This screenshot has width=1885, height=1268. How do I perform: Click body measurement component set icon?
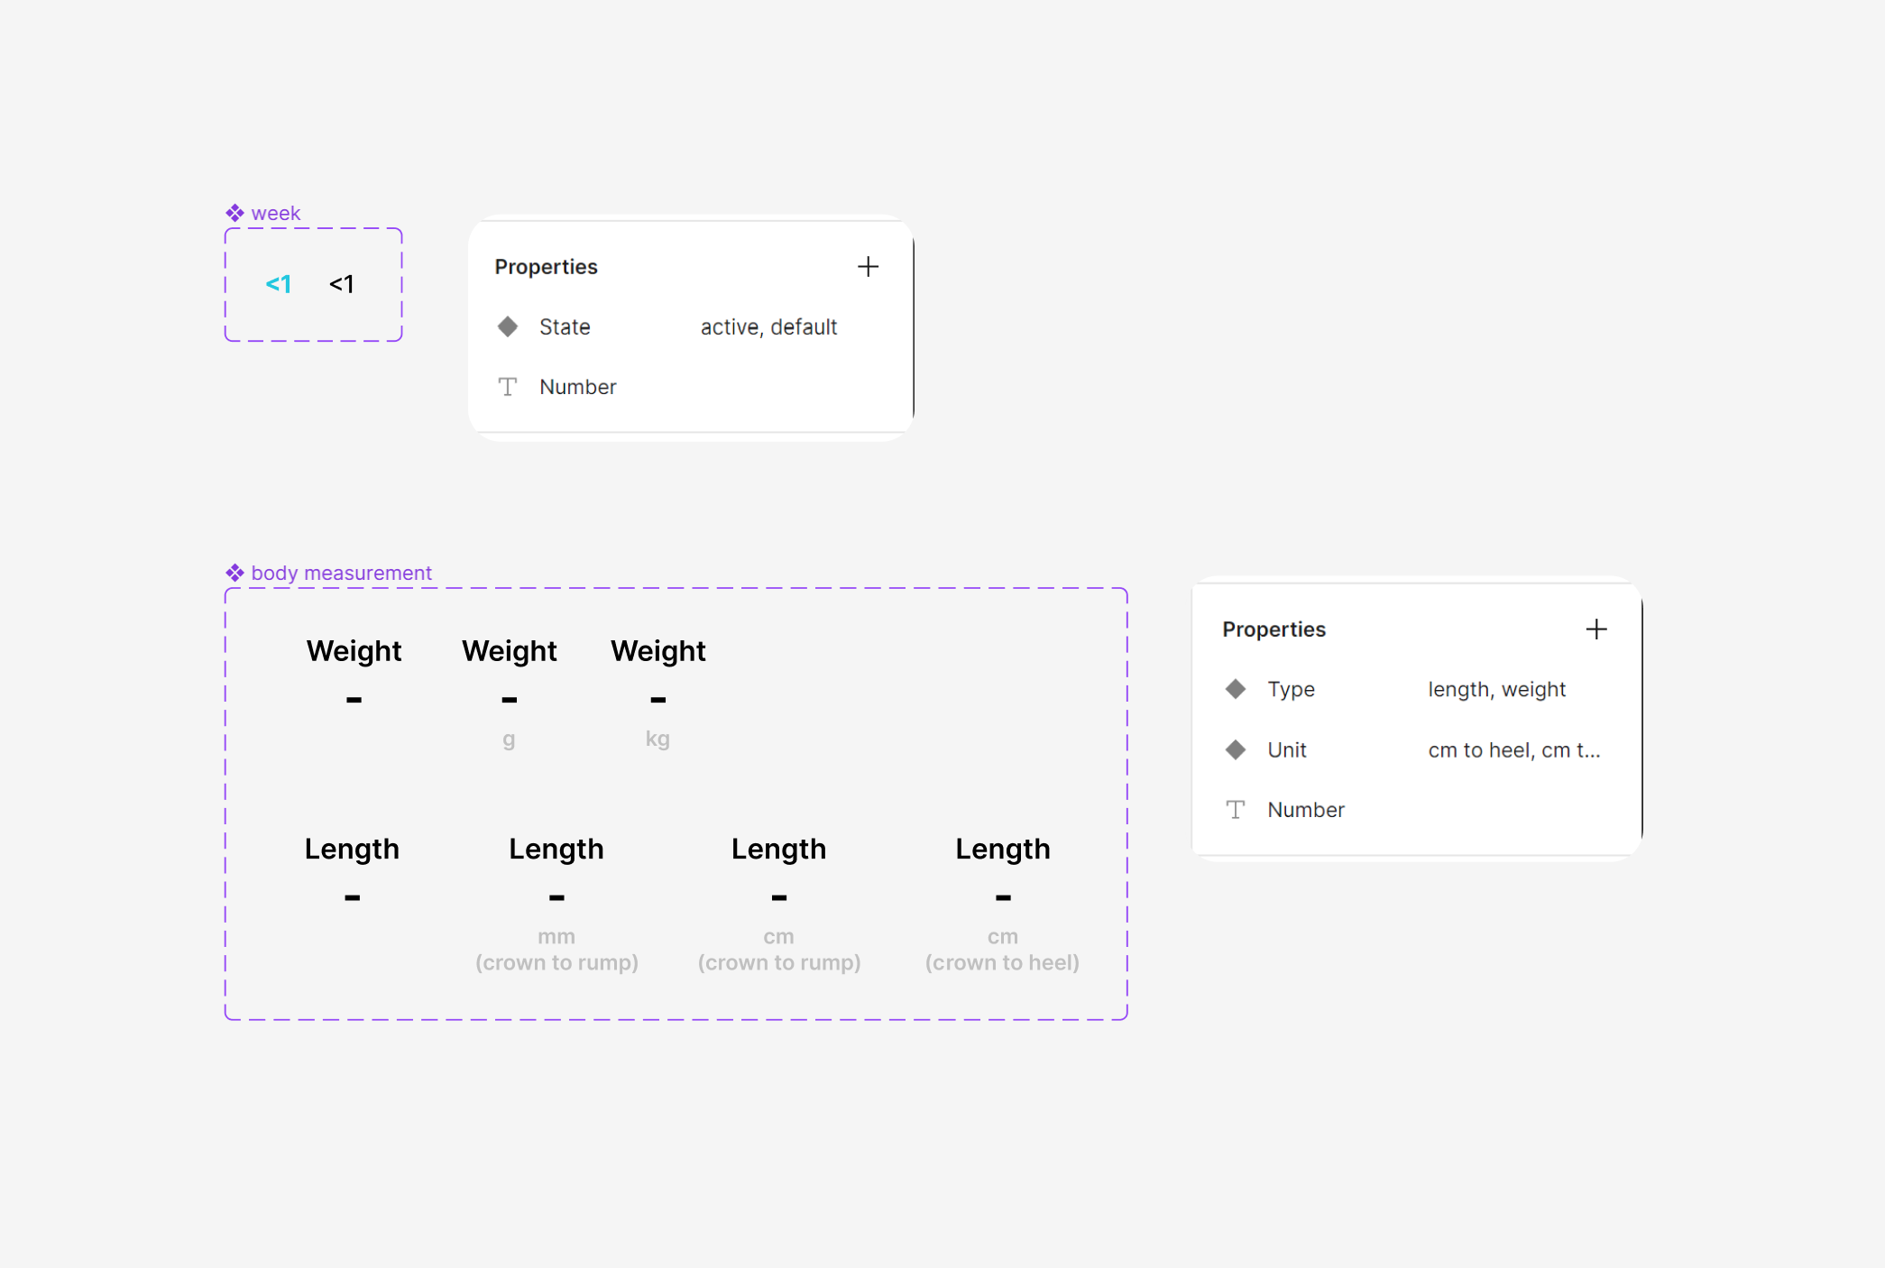click(234, 574)
